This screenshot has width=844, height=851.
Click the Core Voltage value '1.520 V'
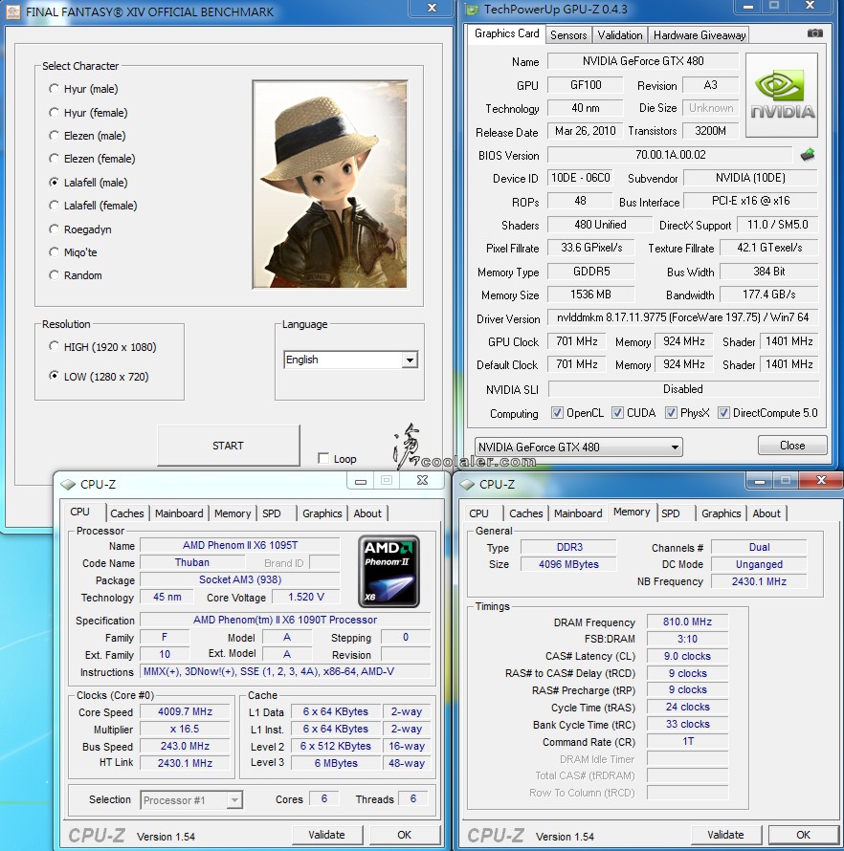click(306, 597)
